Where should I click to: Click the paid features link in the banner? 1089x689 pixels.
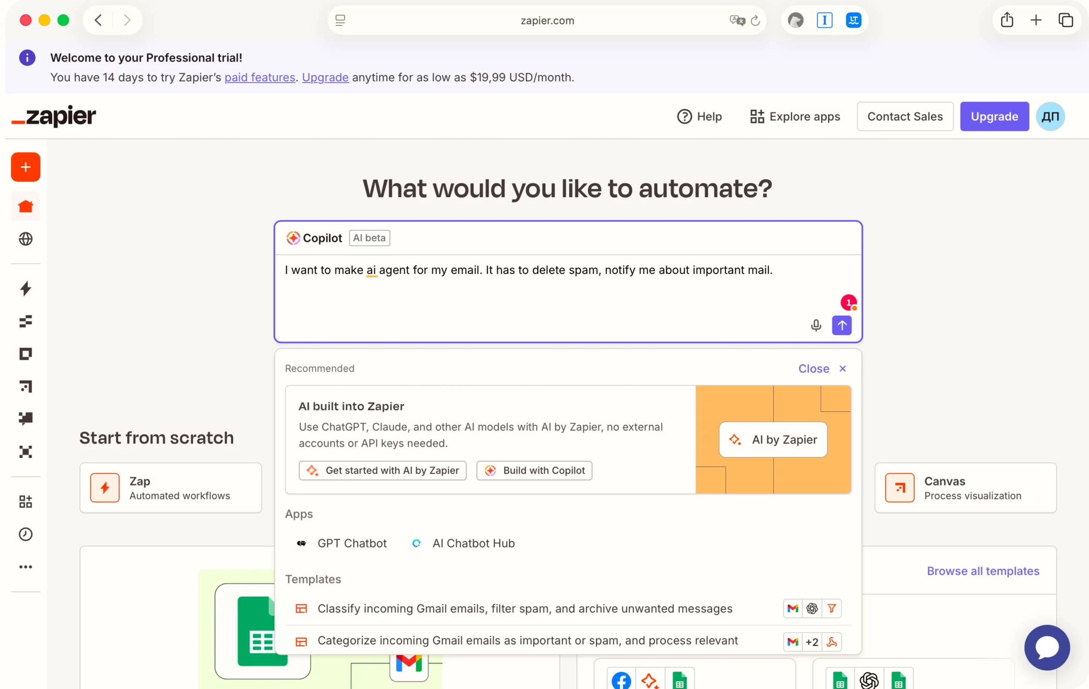pos(259,77)
